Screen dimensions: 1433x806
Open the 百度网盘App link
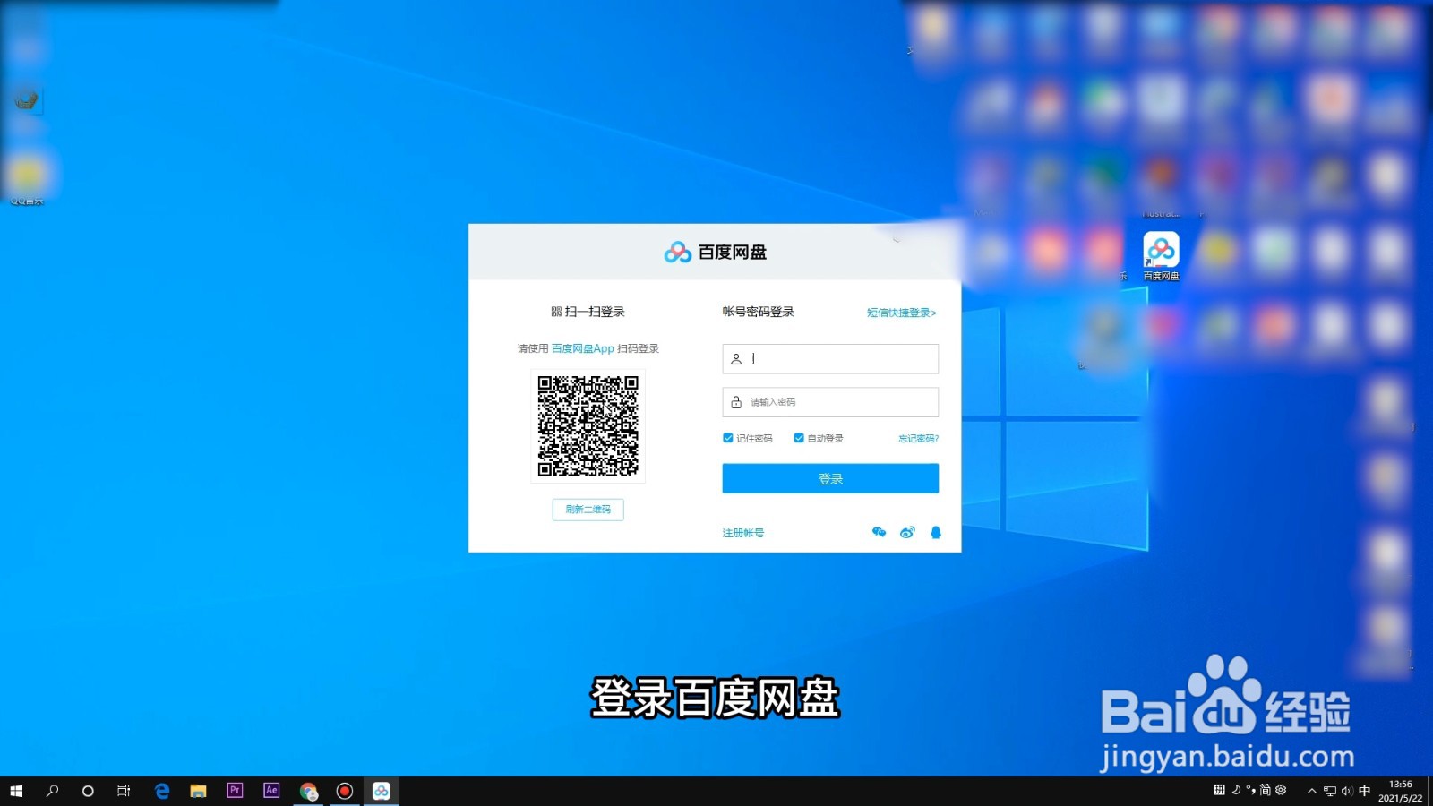[x=583, y=348]
